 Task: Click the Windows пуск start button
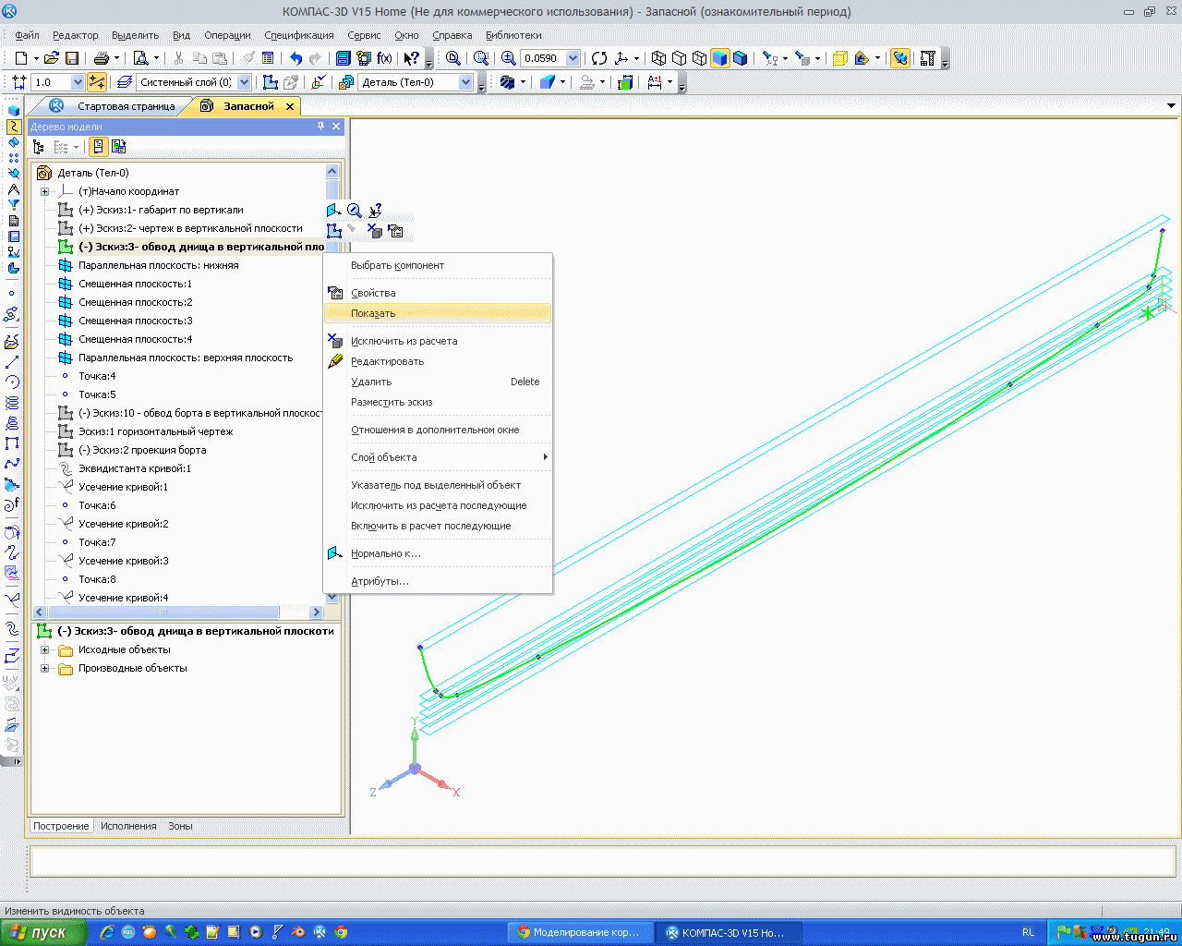point(43,932)
